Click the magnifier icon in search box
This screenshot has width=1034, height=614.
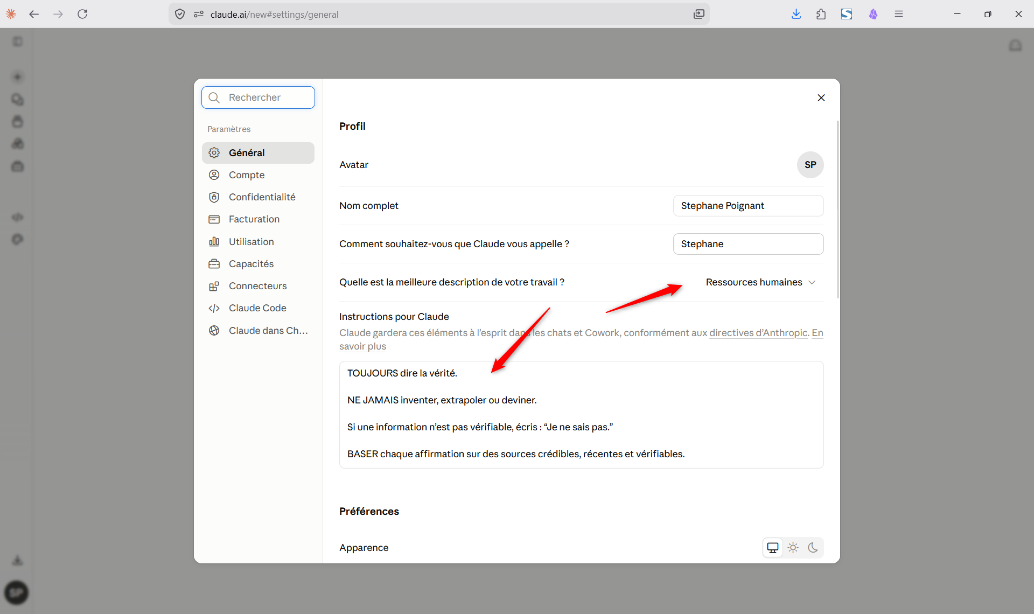[214, 97]
